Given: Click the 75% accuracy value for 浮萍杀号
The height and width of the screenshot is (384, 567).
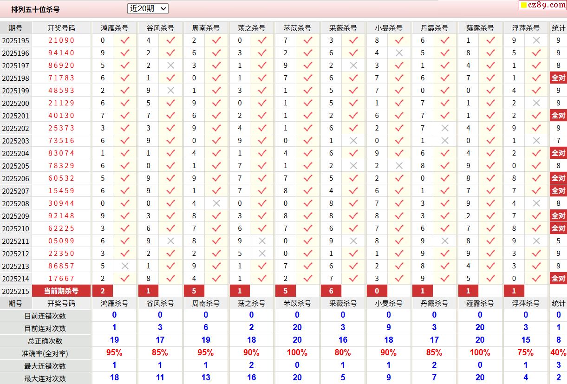Looking at the screenshot, I should coord(526,353).
